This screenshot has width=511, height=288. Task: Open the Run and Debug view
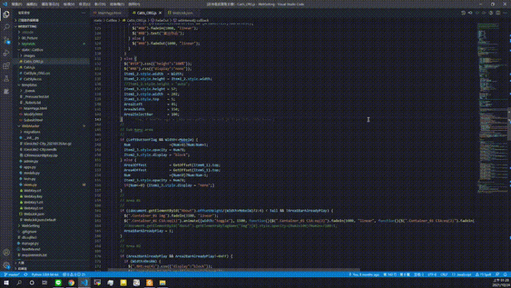pos(6,53)
